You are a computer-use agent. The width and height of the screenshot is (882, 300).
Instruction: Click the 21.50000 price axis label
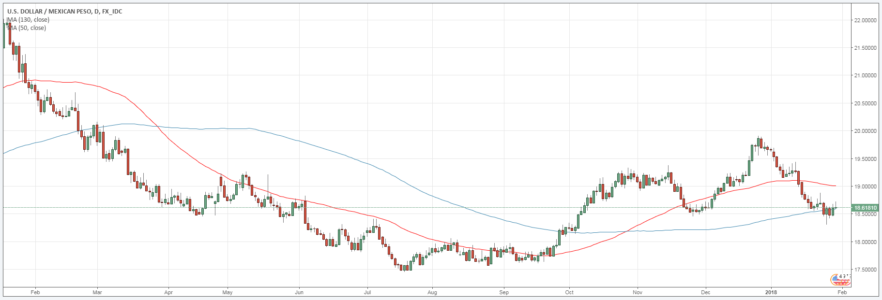pyautogui.click(x=866, y=48)
